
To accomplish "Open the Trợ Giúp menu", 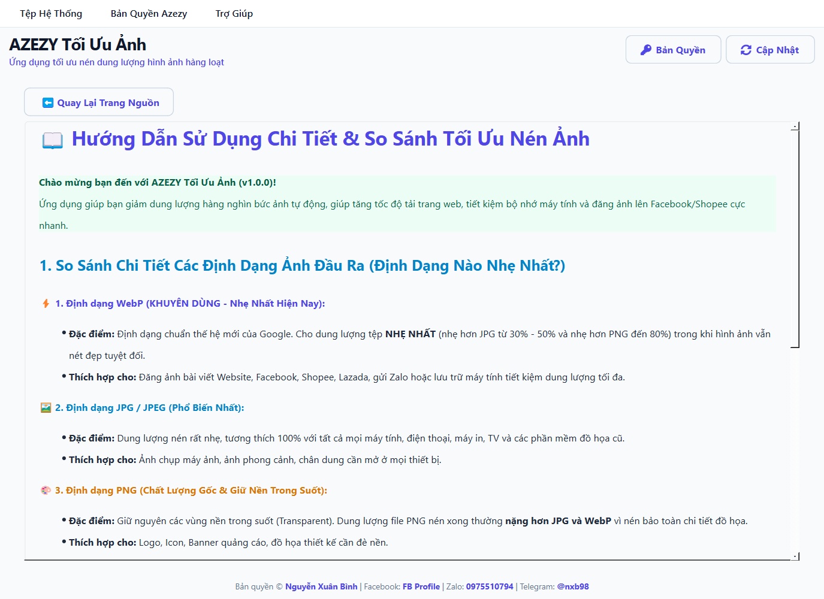I will click(x=234, y=13).
